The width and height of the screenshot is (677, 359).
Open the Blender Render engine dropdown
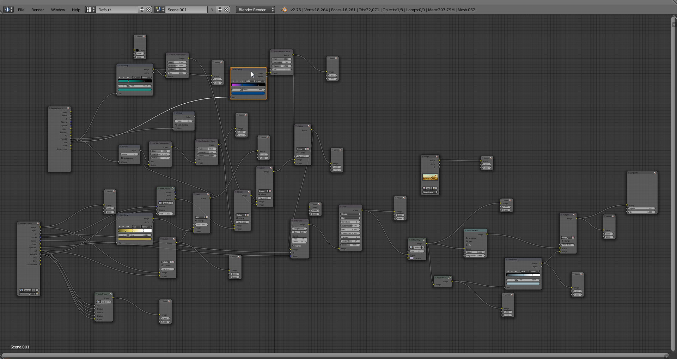[x=256, y=10]
